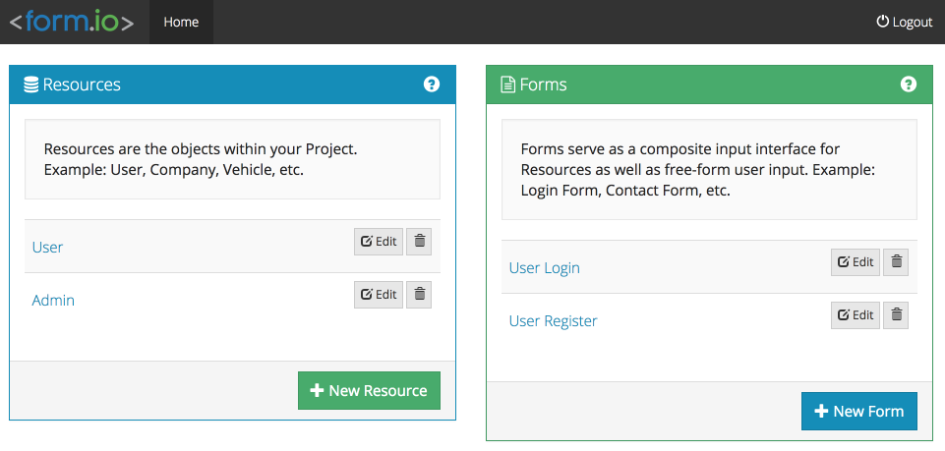
Task: Delete the User Login form via trash
Action: click(896, 262)
